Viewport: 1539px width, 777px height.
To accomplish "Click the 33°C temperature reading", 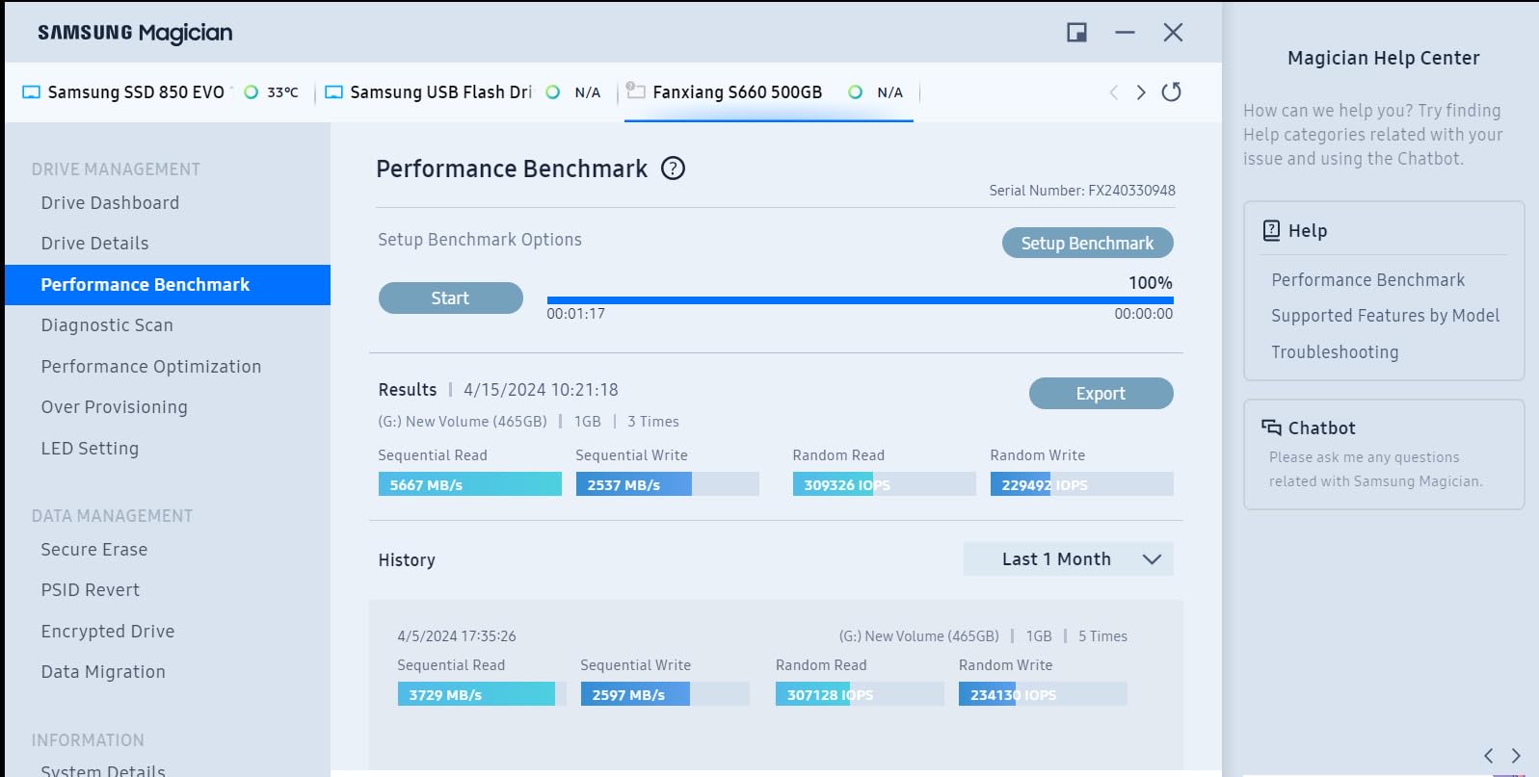I will [282, 92].
